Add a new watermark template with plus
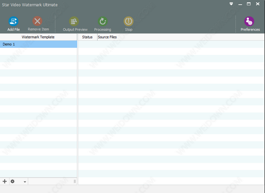Viewport: 265px width, 193px height. click(5, 181)
